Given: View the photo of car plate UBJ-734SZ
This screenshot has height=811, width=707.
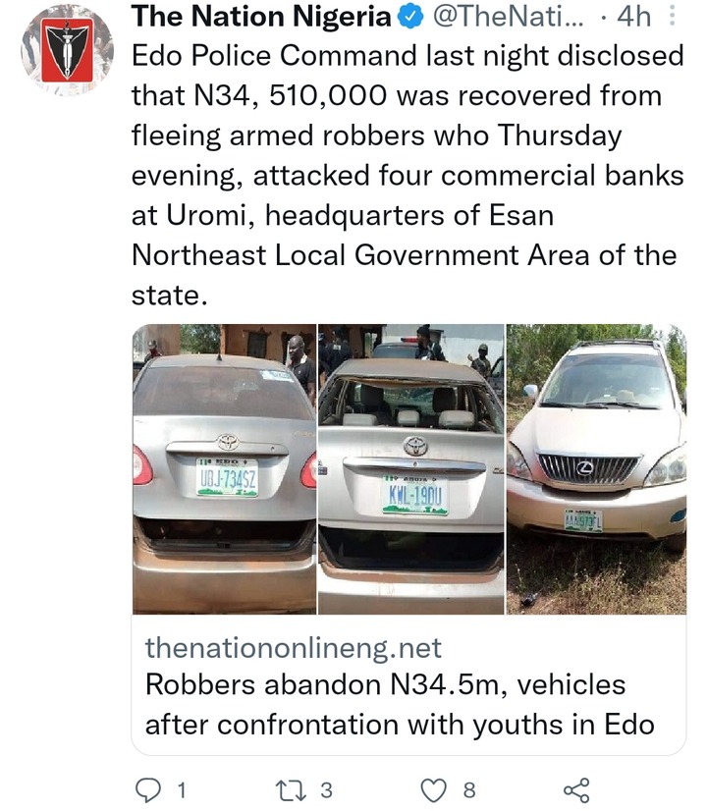Looking at the screenshot, I should (x=224, y=469).
